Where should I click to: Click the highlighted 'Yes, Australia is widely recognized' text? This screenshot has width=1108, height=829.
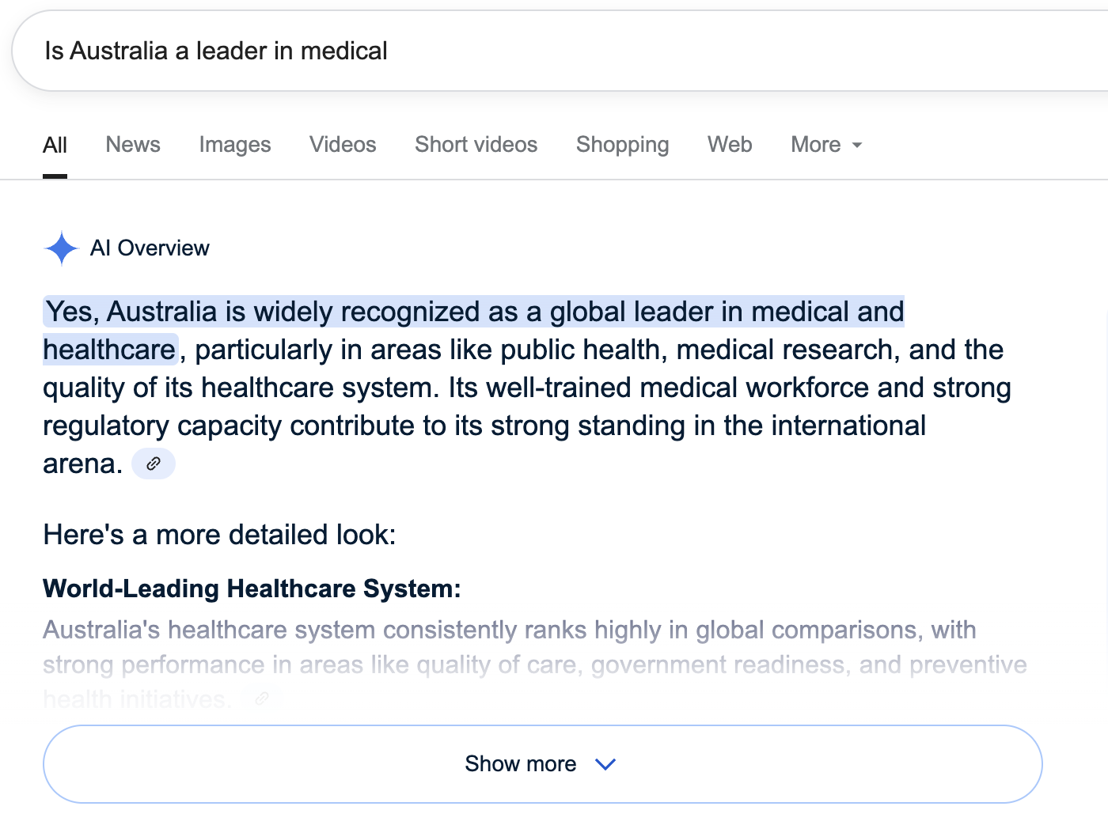click(473, 331)
